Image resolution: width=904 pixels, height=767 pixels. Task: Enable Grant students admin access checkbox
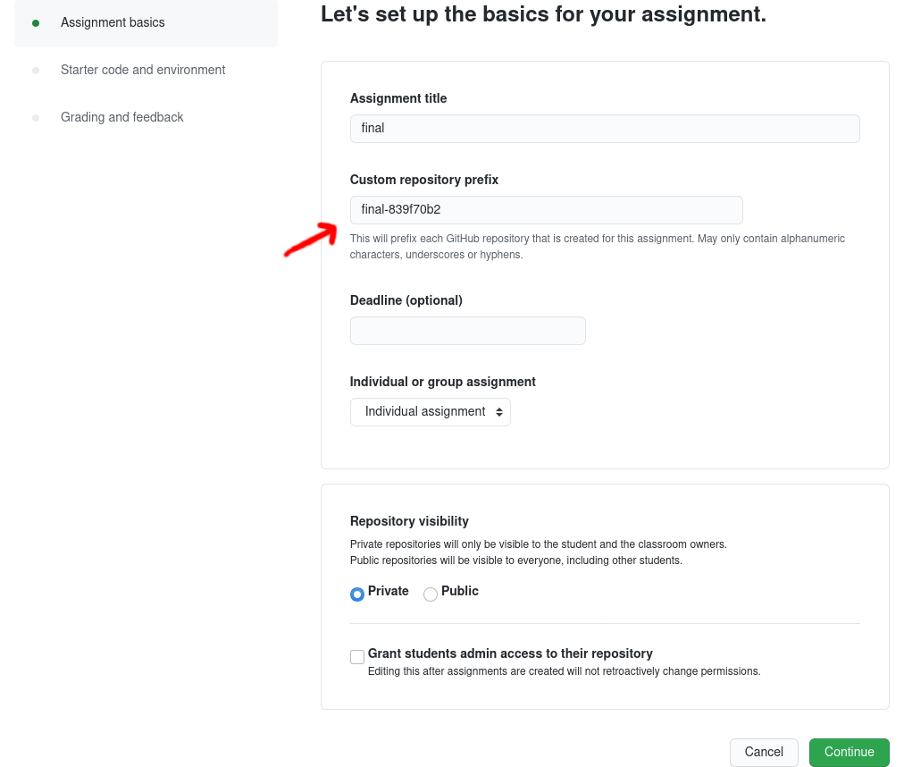[357, 657]
